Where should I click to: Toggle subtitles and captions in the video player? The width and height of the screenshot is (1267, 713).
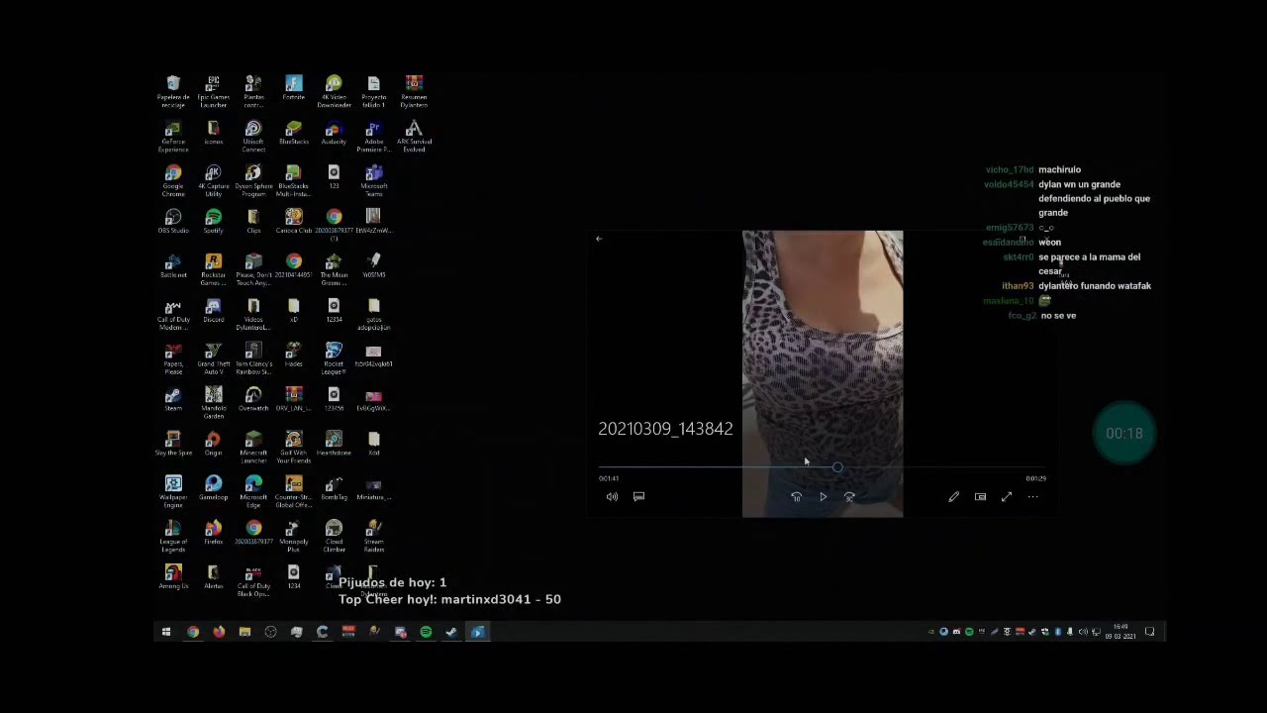(x=638, y=496)
